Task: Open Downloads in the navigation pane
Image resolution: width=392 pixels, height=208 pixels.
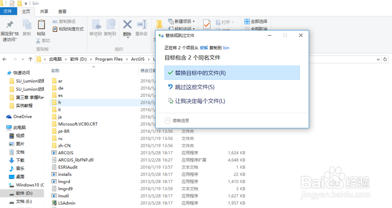Action: [x=17, y=160]
